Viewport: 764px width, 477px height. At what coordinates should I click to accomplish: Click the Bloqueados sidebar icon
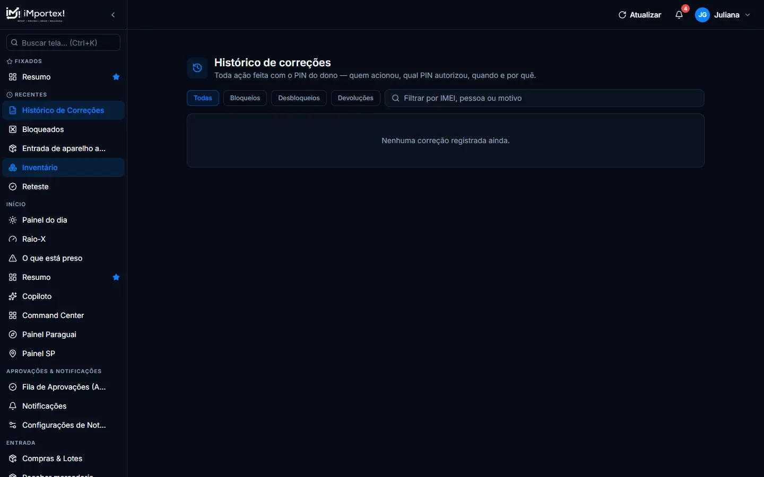pyautogui.click(x=13, y=129)
